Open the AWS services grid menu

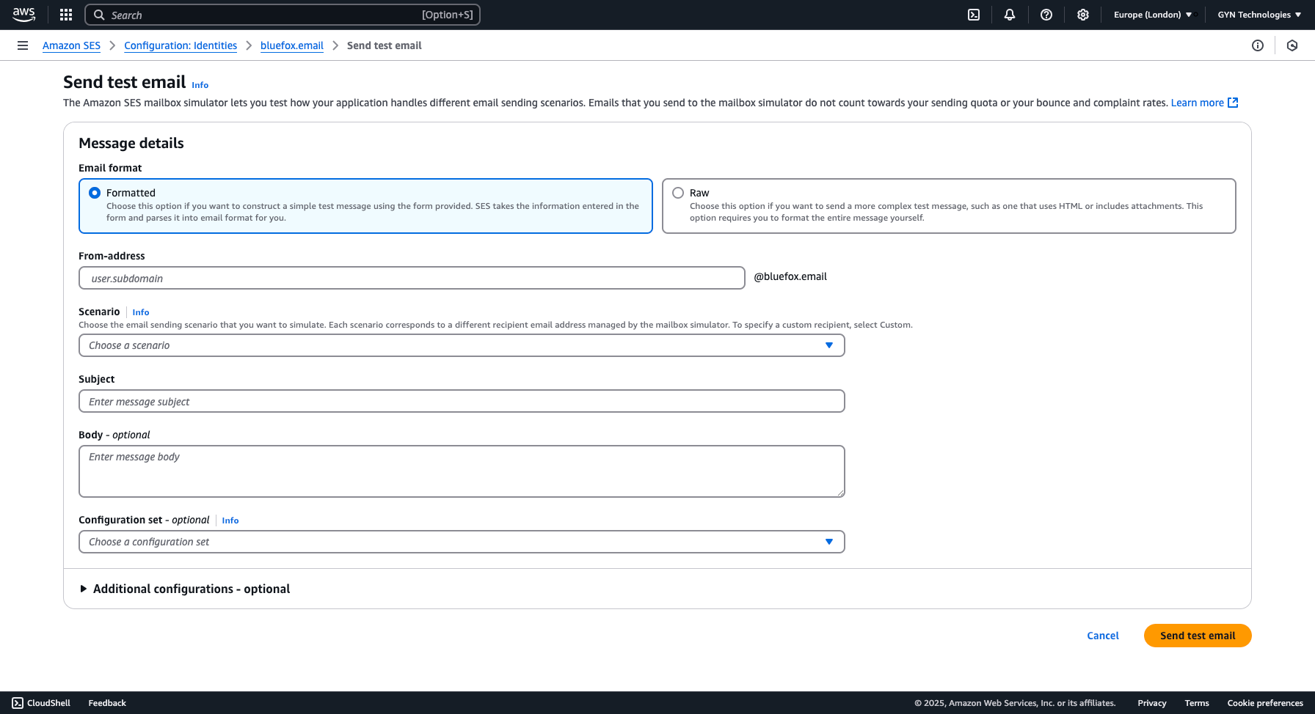click(65, 15)
